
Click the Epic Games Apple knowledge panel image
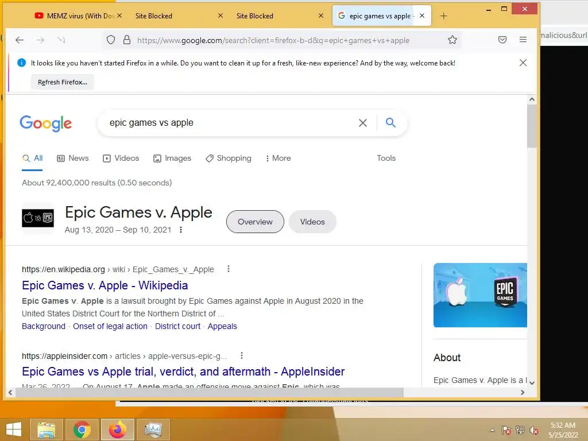click(480, 295)
